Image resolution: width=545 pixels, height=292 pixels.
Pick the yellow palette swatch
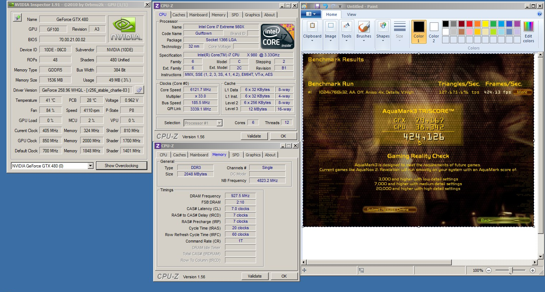[485, 24]
